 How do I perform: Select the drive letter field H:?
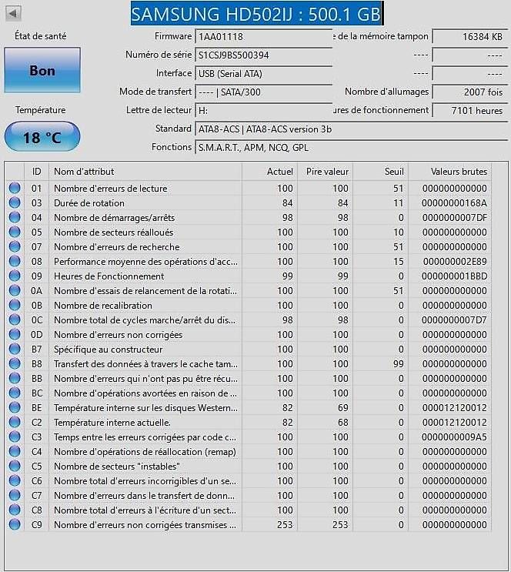264,111
